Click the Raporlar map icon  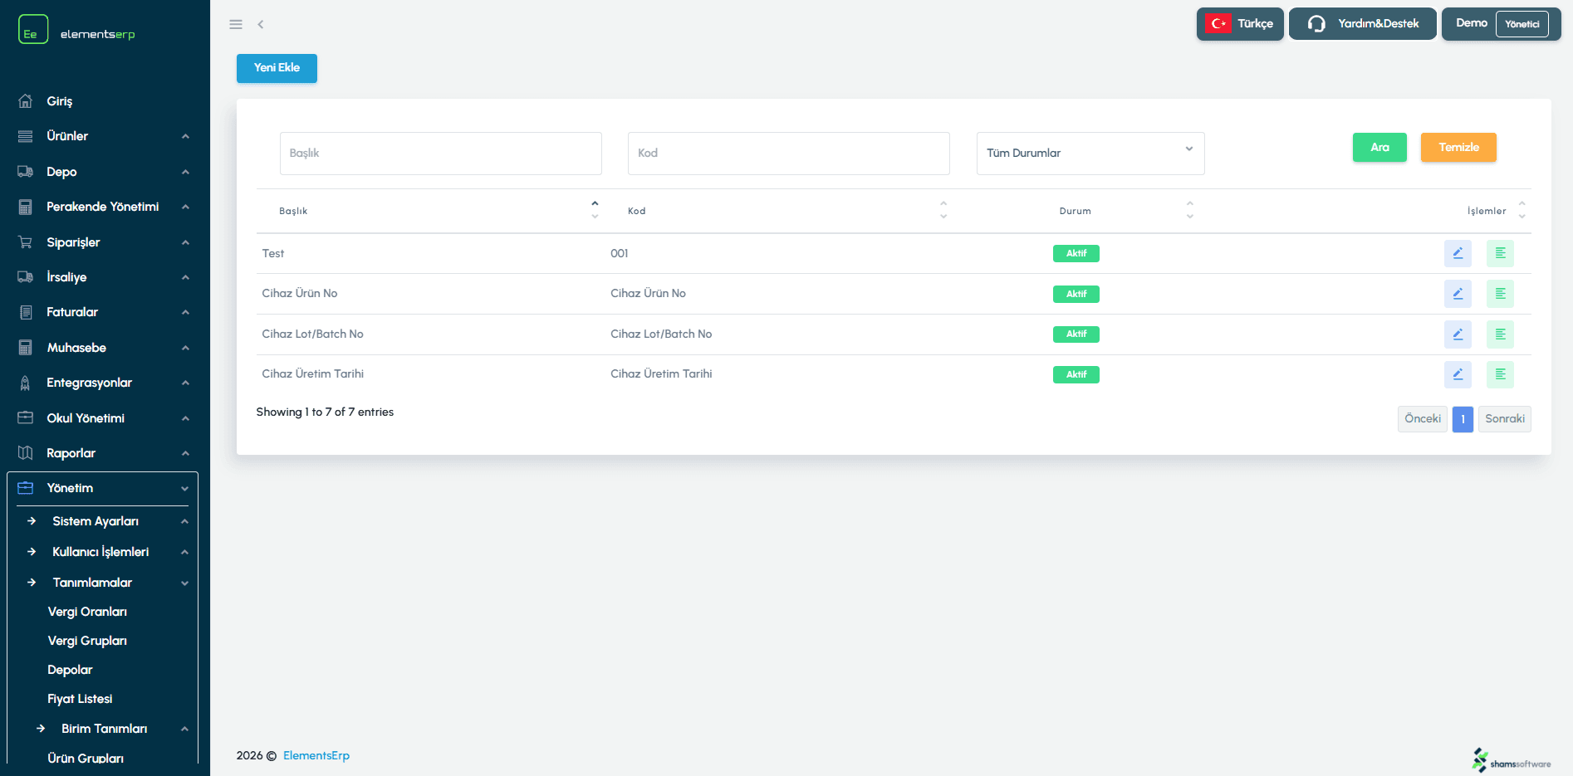[26, 453]
